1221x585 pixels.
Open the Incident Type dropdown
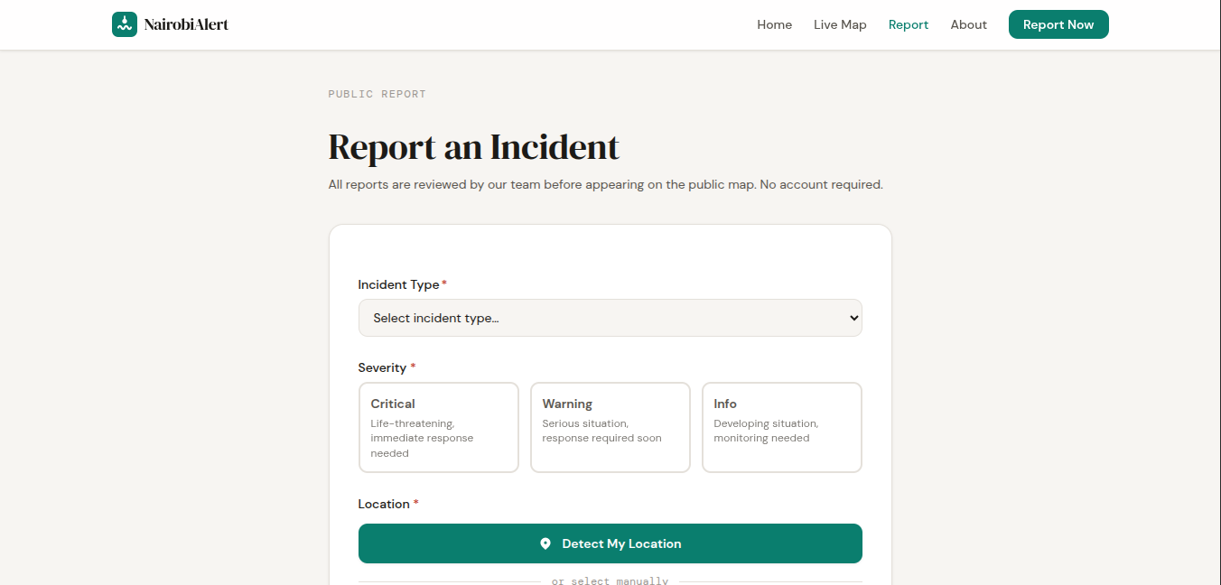coord(610,318)
